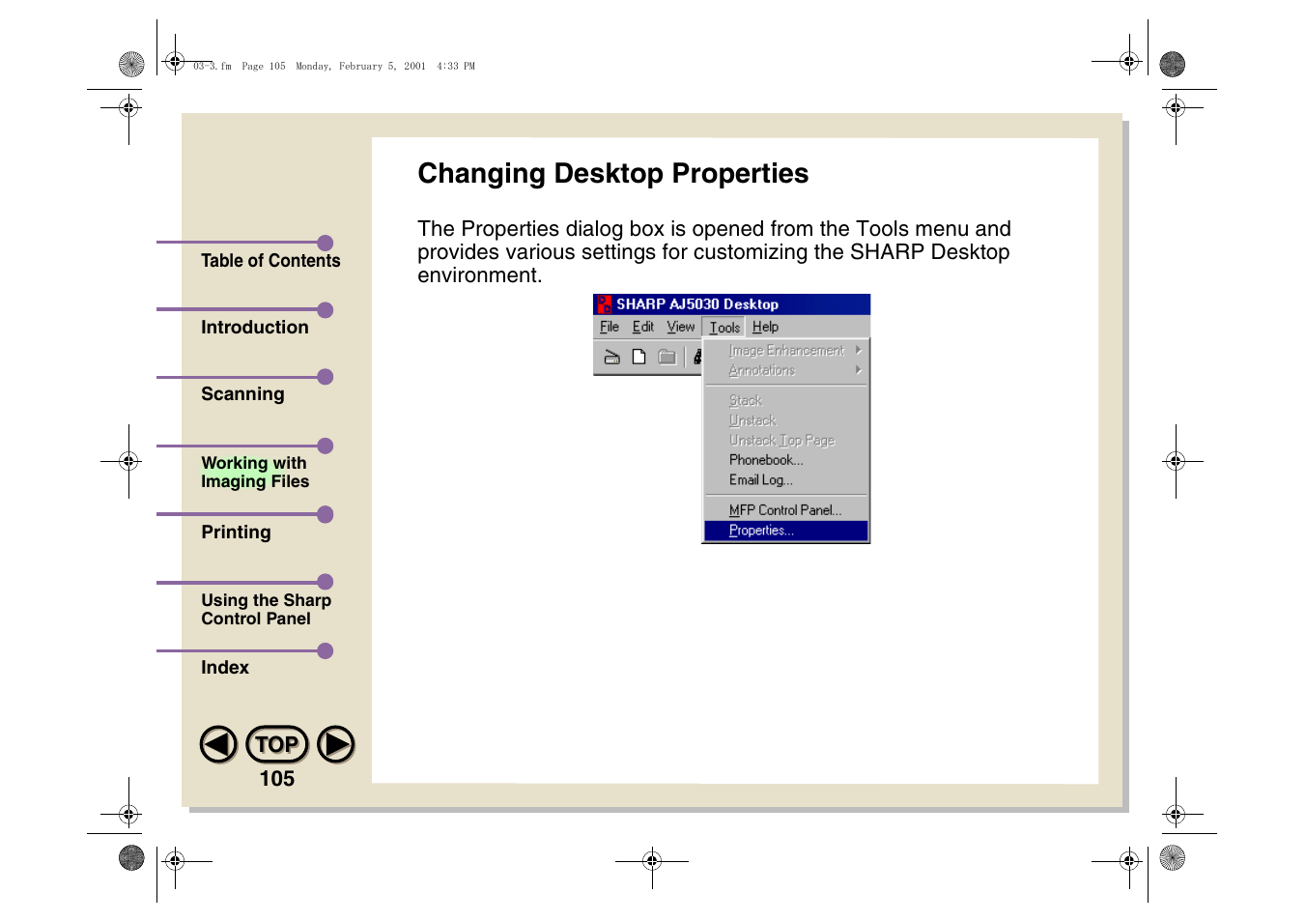Expand the Image Enhancement submenu arrow
The width and height of the screenshot is (1305, 922).
pyautogui.click(x=858, y=350)
